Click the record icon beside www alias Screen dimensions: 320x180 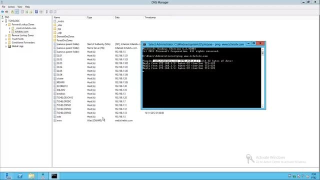(x=55, y=120)
